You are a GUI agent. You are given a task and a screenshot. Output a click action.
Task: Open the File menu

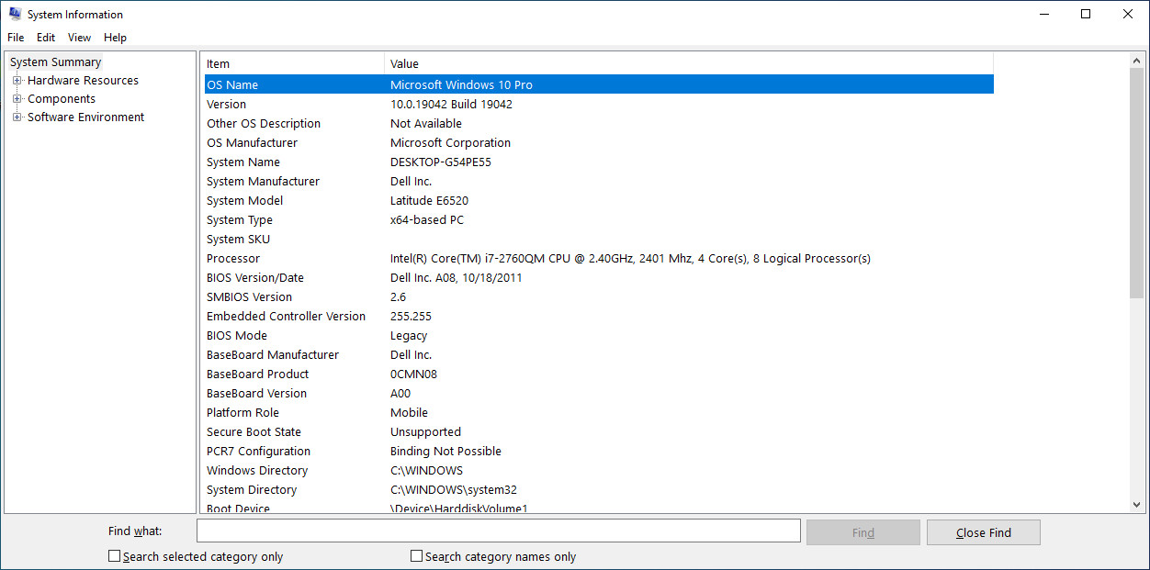click(16, 38)
